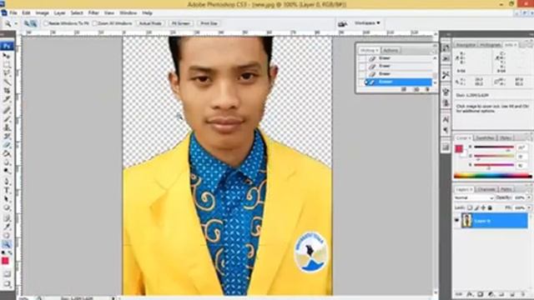Open the Normal blend mode dropdown
The width and height of the screenshot is (534, 300).
point(474,197)
